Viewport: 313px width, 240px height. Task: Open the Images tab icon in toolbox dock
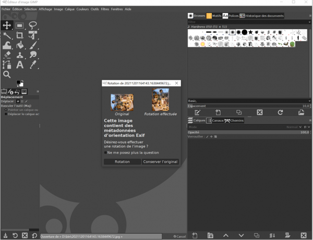24,92
